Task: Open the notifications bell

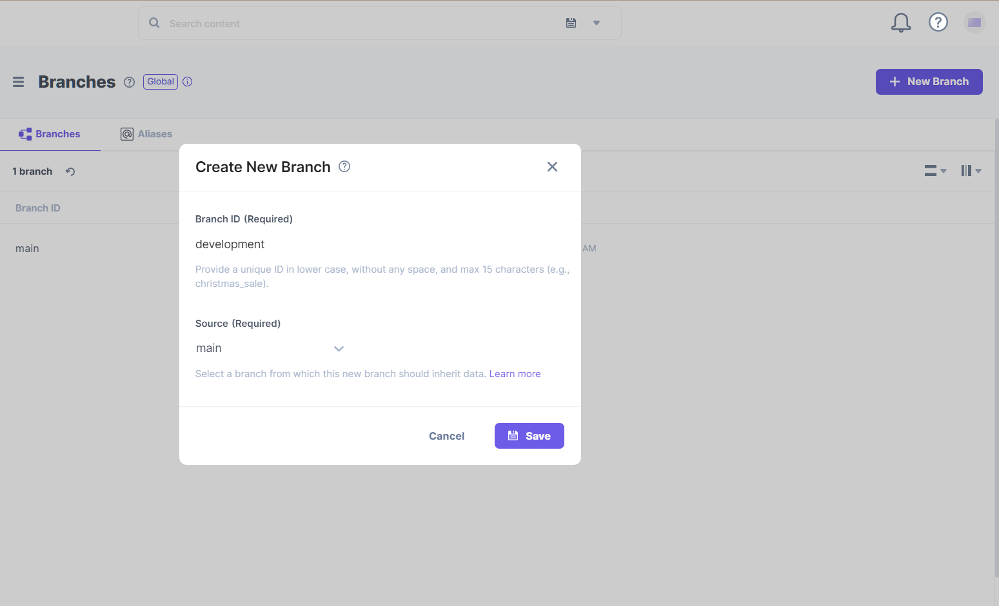Action: click(901, 22)
